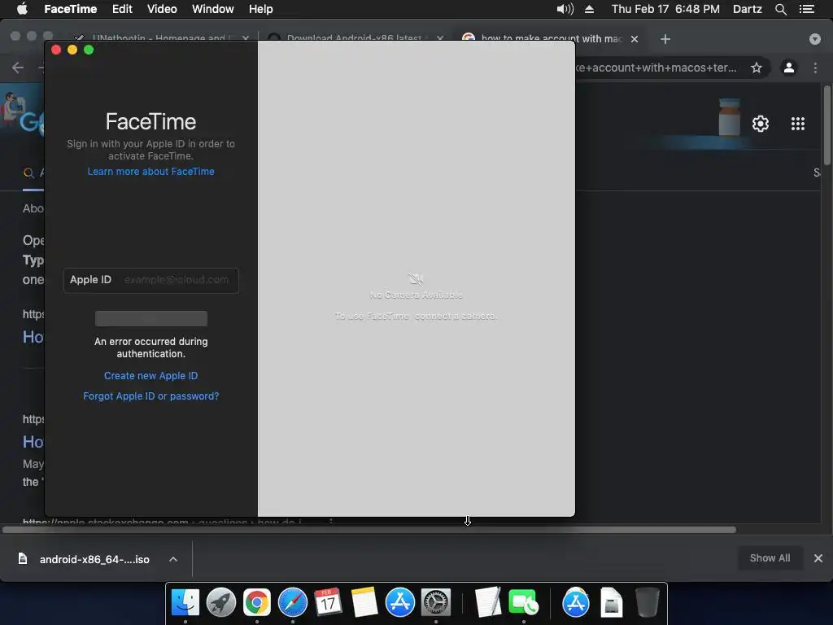Screen dimensions: 833x625
Task: Click the eject icon in menu bar
Action: tap(589, 9)
